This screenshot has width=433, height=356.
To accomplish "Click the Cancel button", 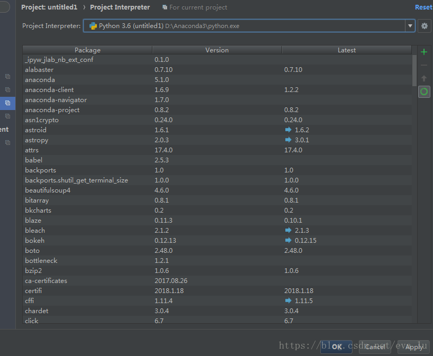I will [x=375, y=347].
